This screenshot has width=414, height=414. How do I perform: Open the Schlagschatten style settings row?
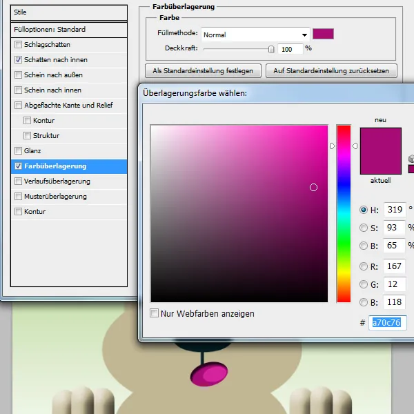point(69,45)
